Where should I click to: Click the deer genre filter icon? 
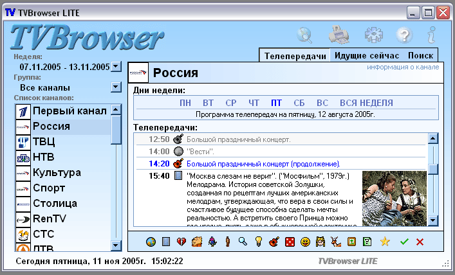(x=336, y=242)
